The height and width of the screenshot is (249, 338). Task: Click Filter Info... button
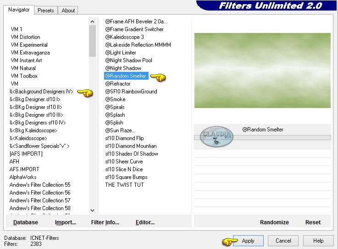[x=105, y=222]
